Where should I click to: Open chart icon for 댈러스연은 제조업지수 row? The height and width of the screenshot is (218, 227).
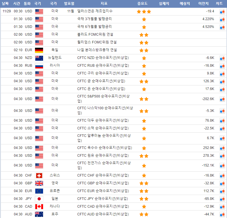coord(222,12)
